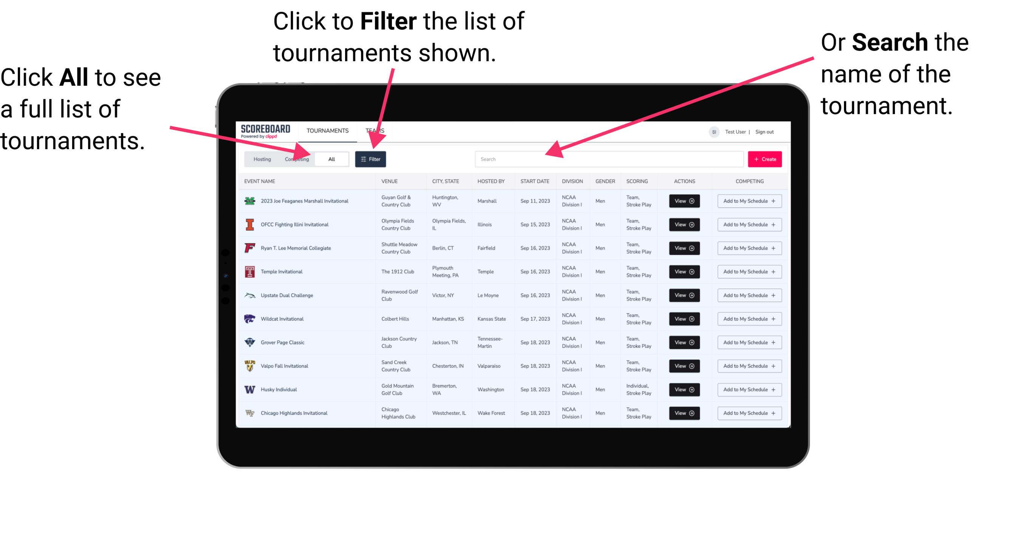Viewport: 1025px width, 551px height.
Task: Click the Temple Owls team logo icon
Action: click(x=249, y=272)
